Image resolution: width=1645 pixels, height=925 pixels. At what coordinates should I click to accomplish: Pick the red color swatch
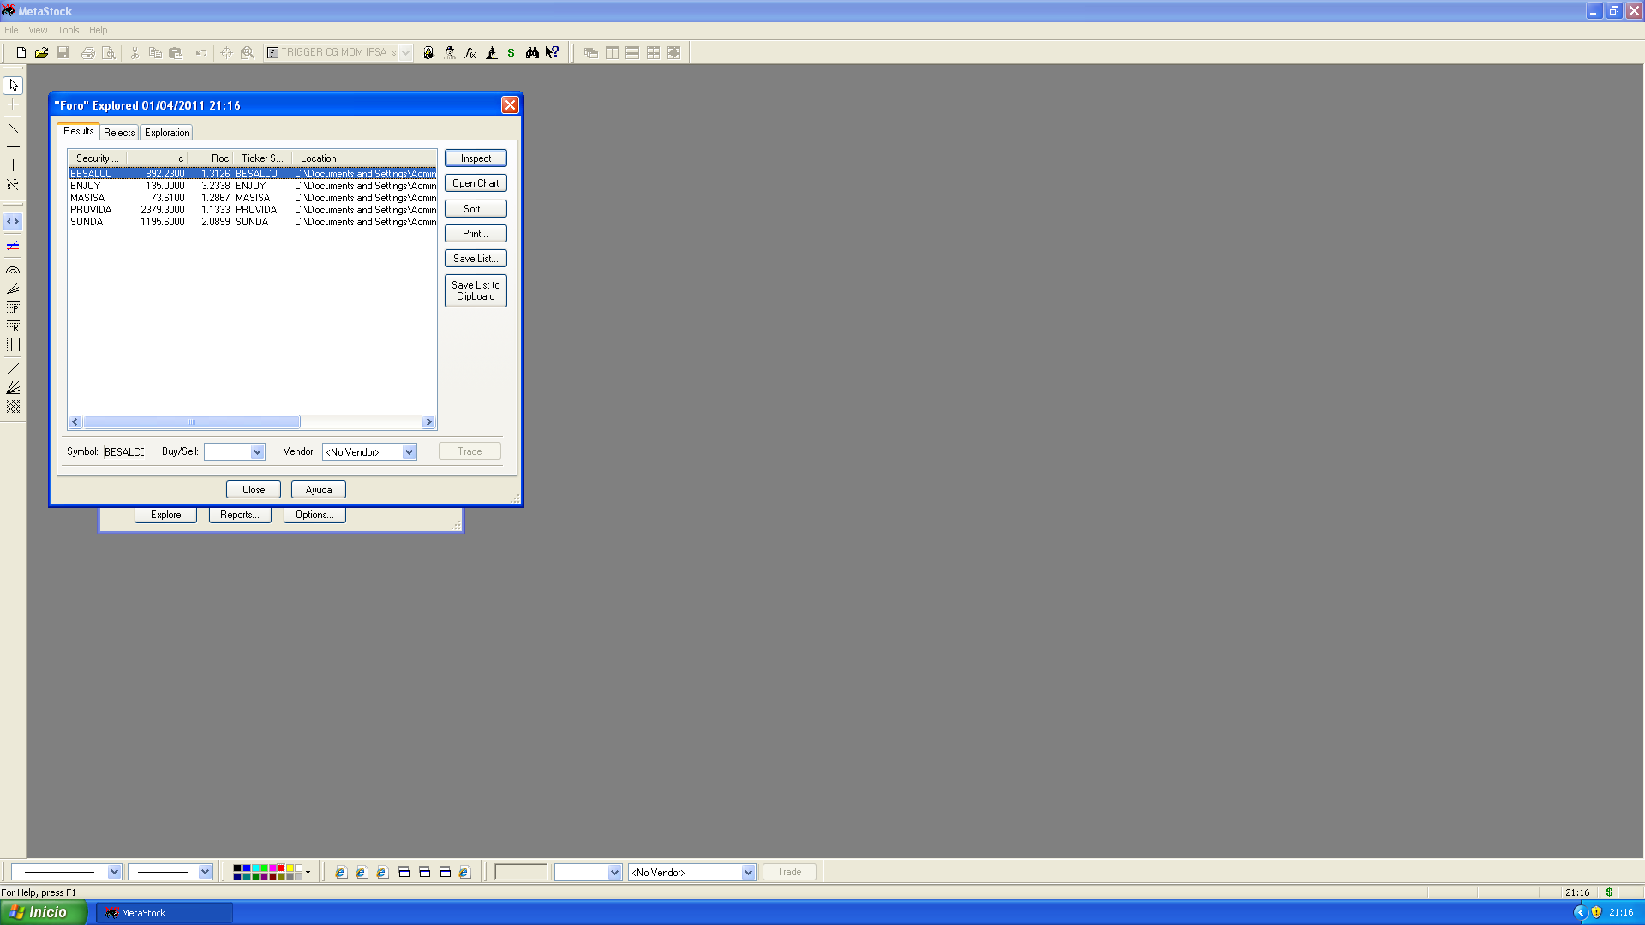pos(281,868)
